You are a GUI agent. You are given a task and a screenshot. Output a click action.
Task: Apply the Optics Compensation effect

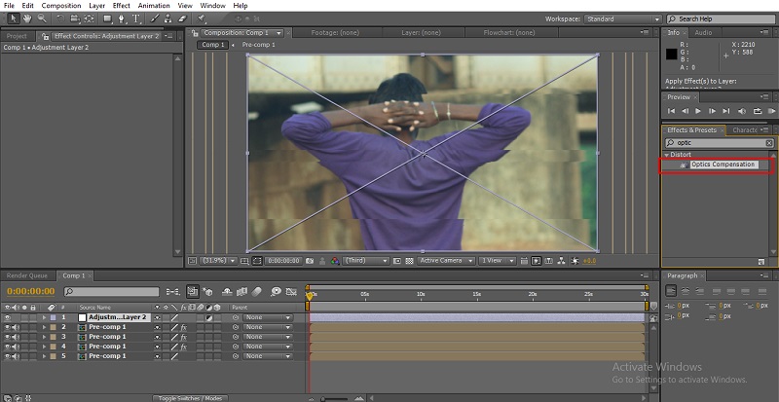pos(722,164)
